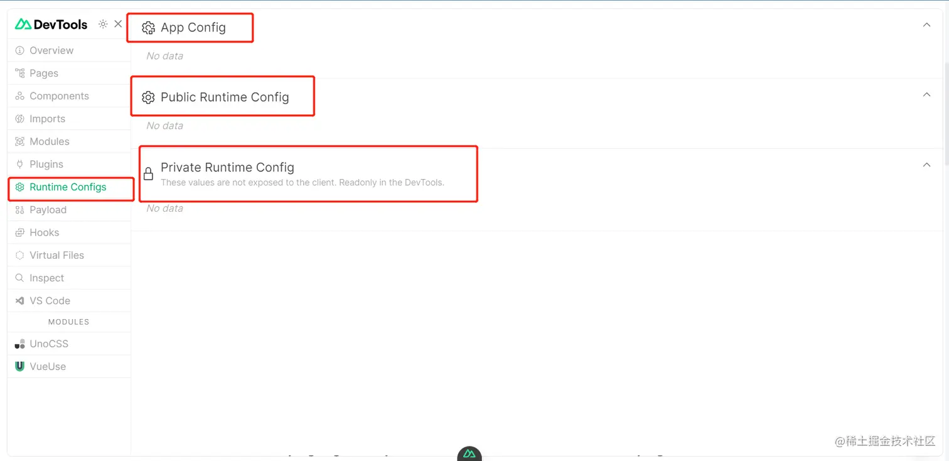Collapse the App Config section chevron

coord(926,25)
